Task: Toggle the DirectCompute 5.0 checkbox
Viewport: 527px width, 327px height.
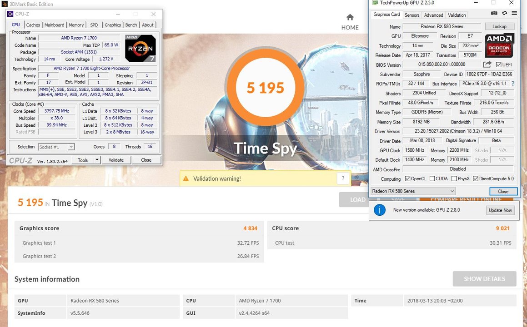Action: pos(476,178)
